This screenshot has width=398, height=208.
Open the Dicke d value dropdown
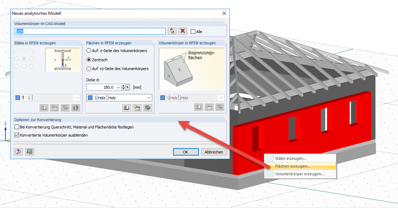tap(118, 87)
